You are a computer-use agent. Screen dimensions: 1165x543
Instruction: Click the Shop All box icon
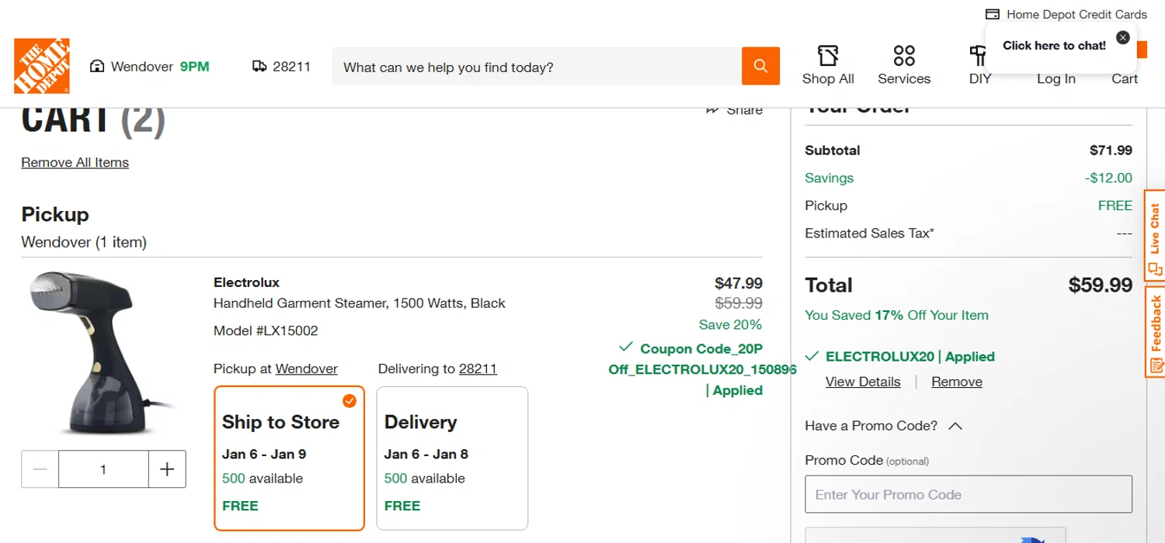point(828,56)
